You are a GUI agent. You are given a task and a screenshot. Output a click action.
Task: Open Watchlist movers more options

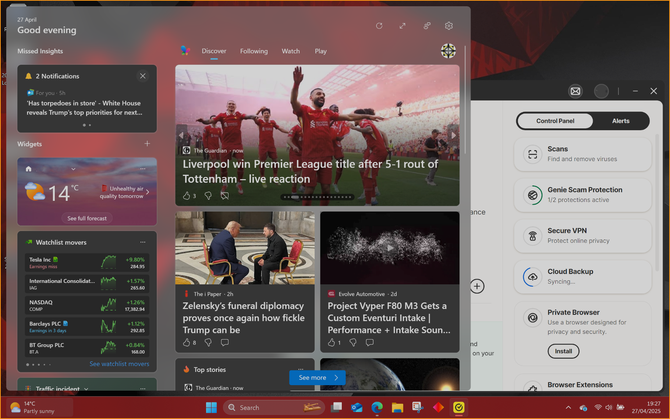pyautogui.click(x=143, y=242)
